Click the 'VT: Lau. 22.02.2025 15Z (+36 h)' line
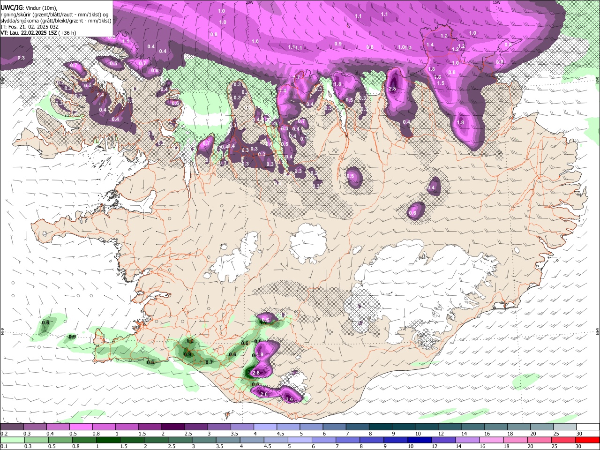 tap(38, 33)
